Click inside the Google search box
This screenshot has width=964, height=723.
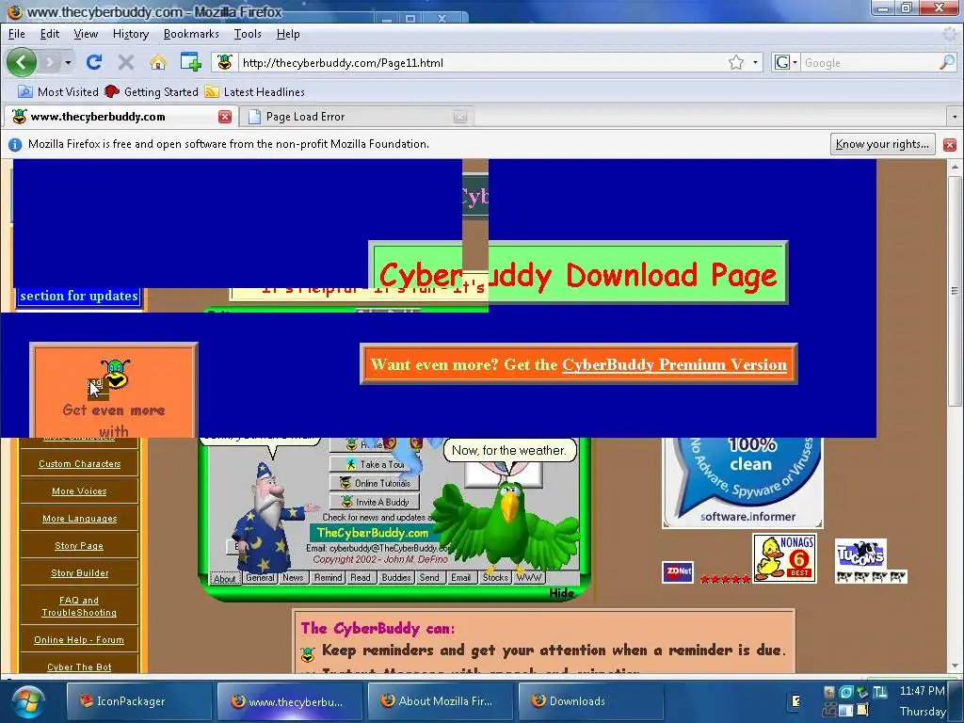[868, 63]
